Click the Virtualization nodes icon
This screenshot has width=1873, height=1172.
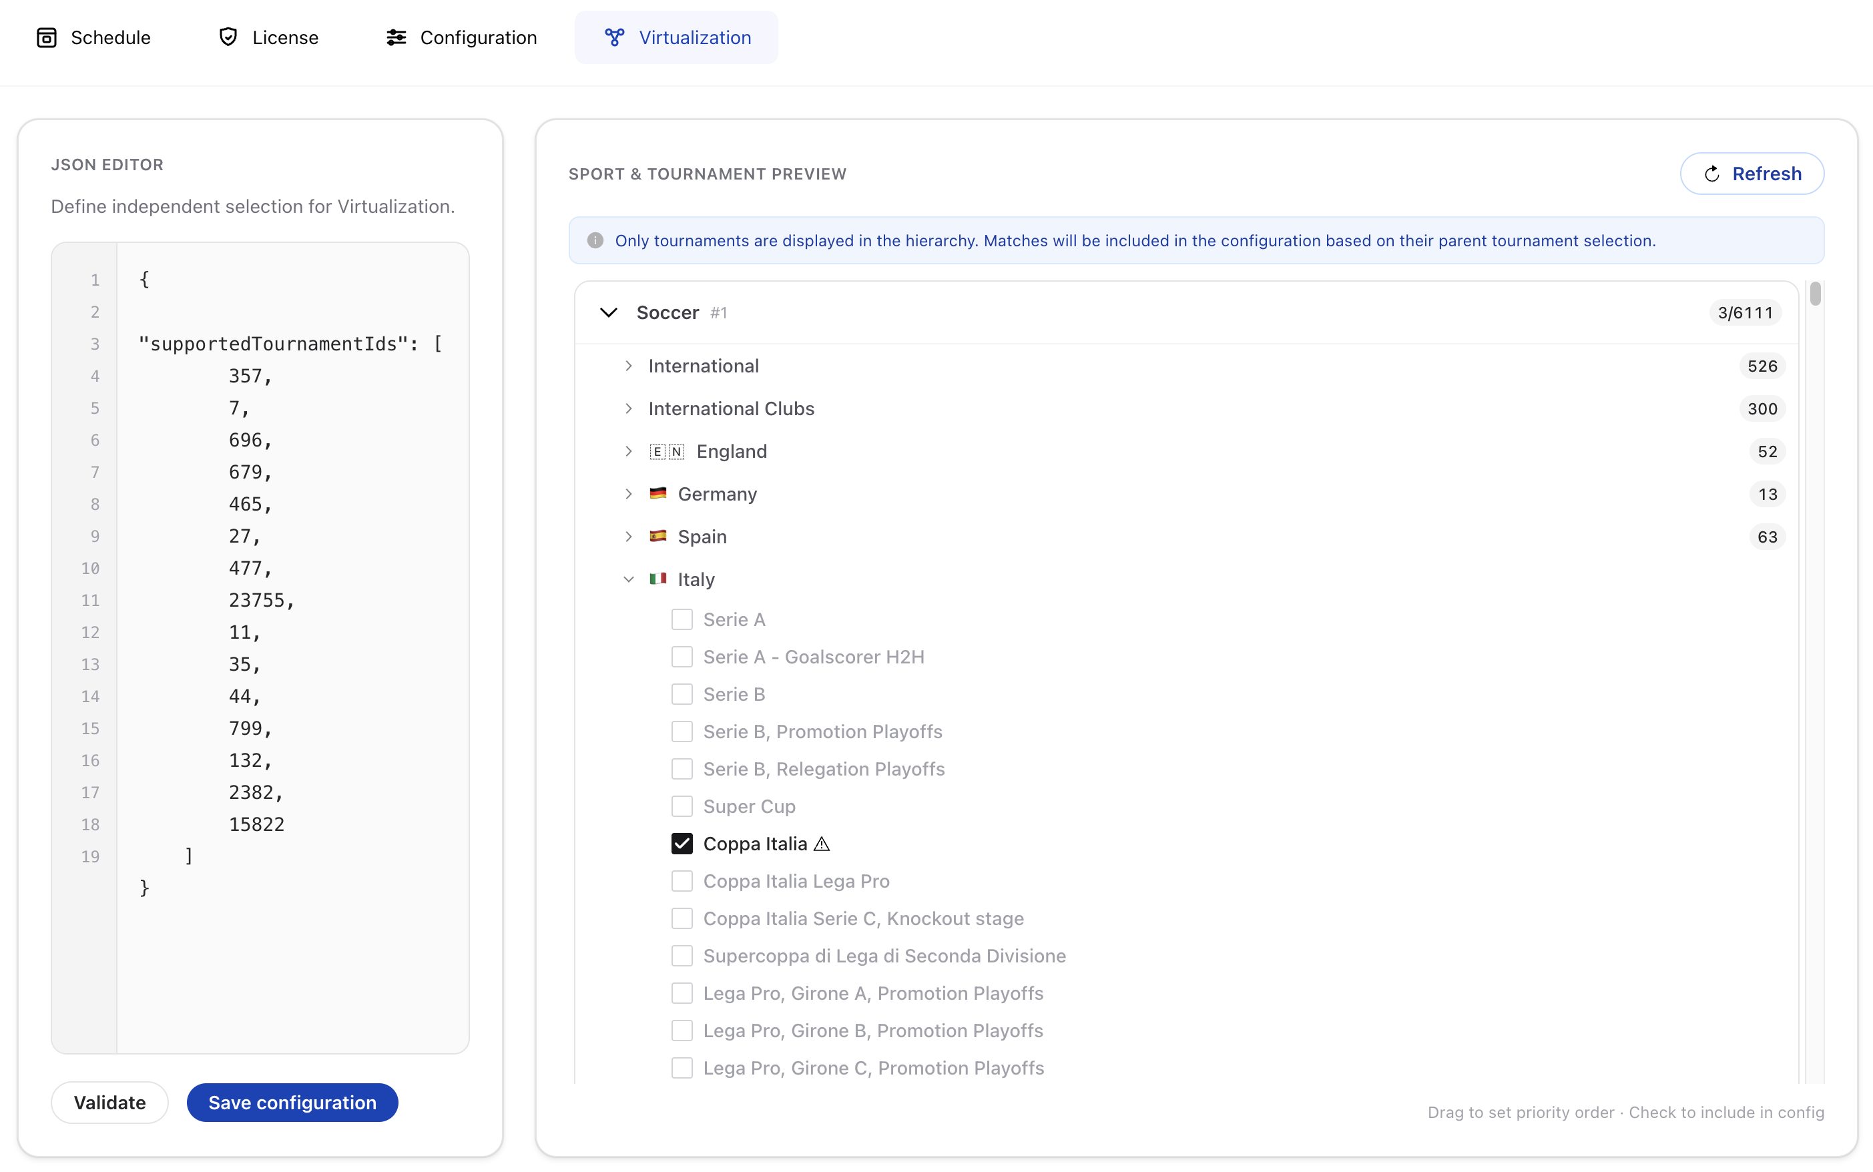click(615, 37)
